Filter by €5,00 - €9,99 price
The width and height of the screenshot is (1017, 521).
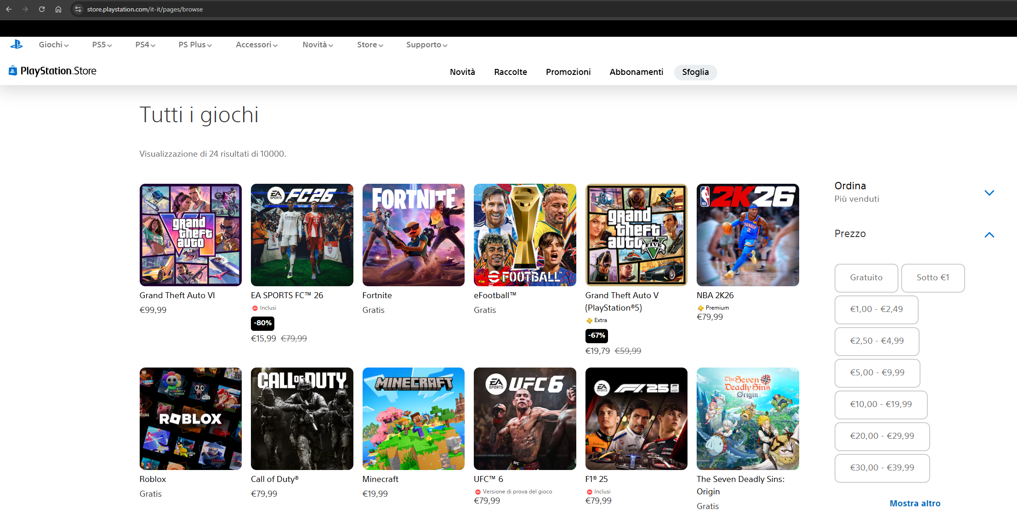pos(877,373)
